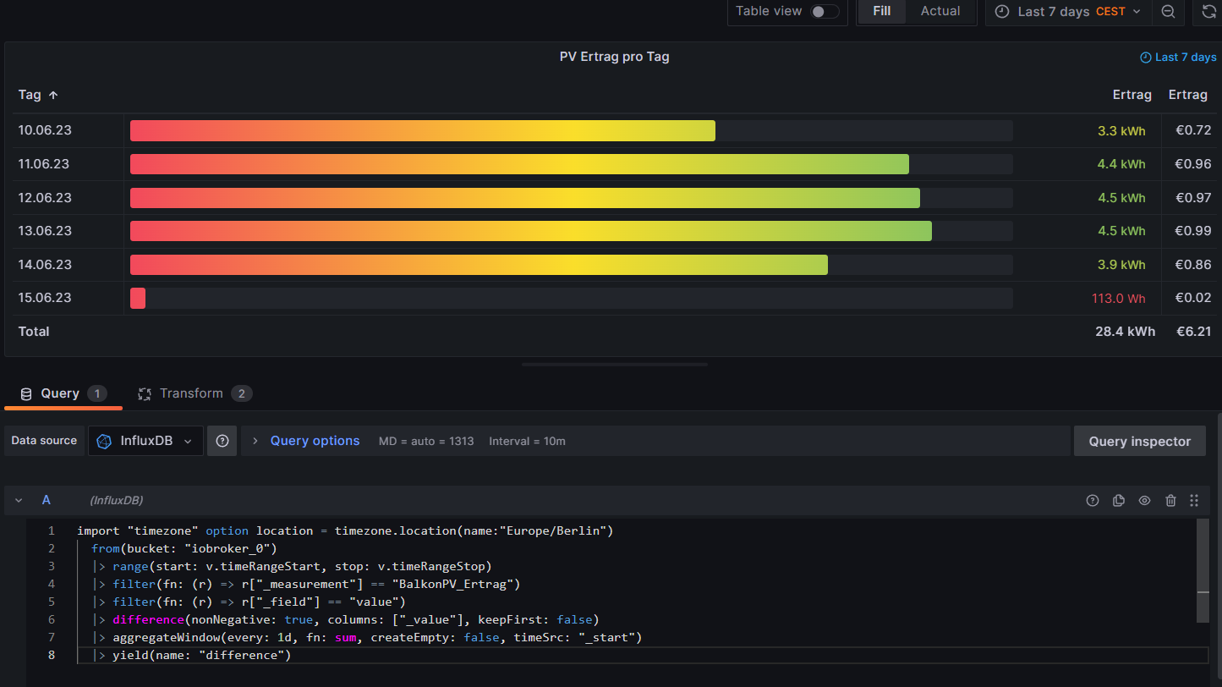The height and width of the screenshot is (687, 1222).
Task: Open data source help icon
Action: pyautogui.click(x=222, y=441)
